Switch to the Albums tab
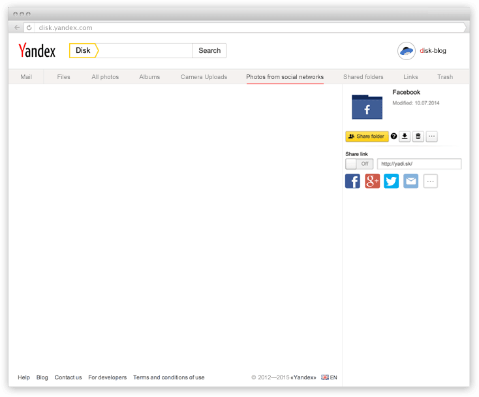Image resolution: width=479 pixels, height=397 pixels. point(149,77)
